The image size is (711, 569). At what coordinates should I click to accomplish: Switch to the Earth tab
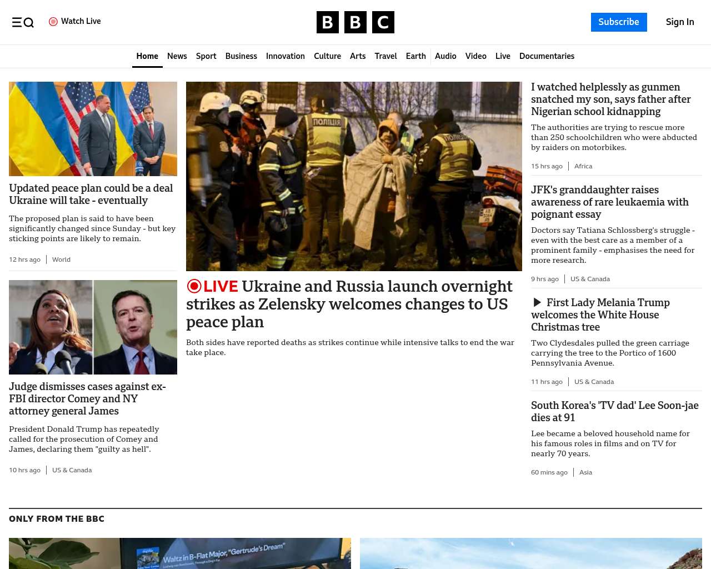click(x=415, y=56)
